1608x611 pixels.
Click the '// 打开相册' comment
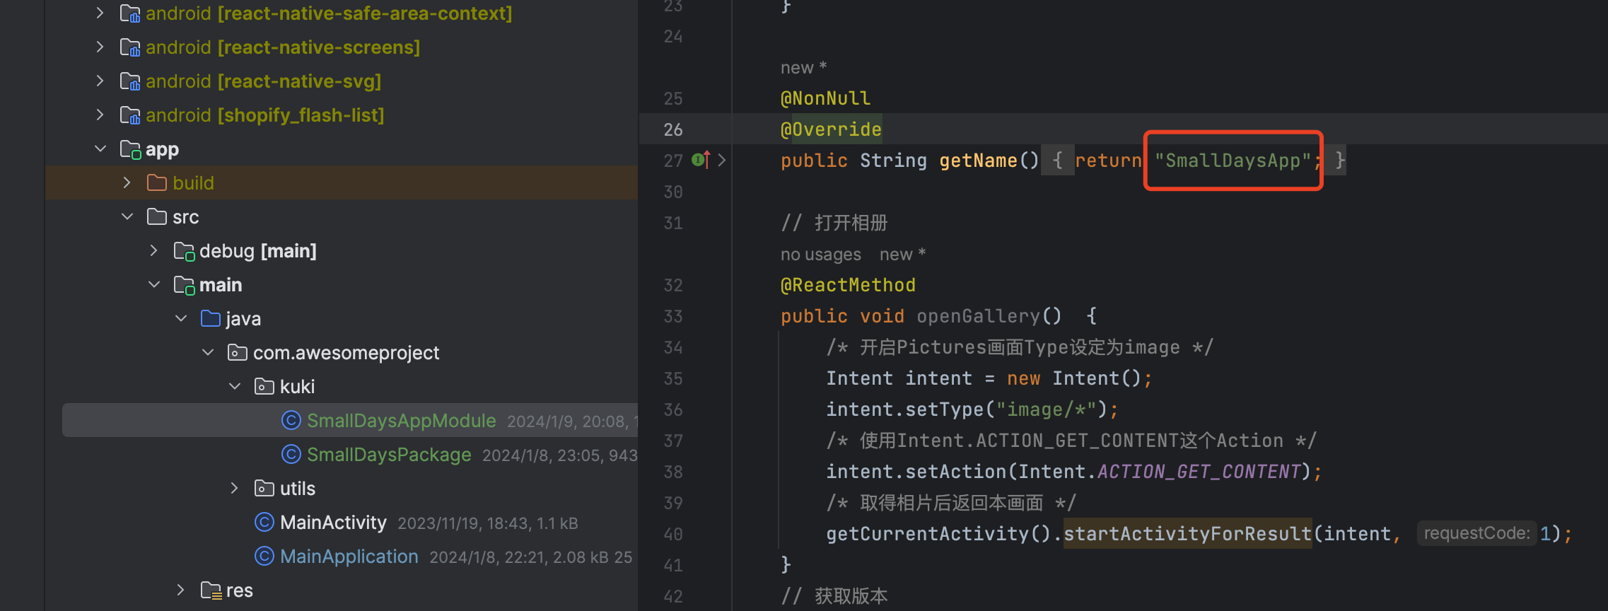[x=834, y=223]
